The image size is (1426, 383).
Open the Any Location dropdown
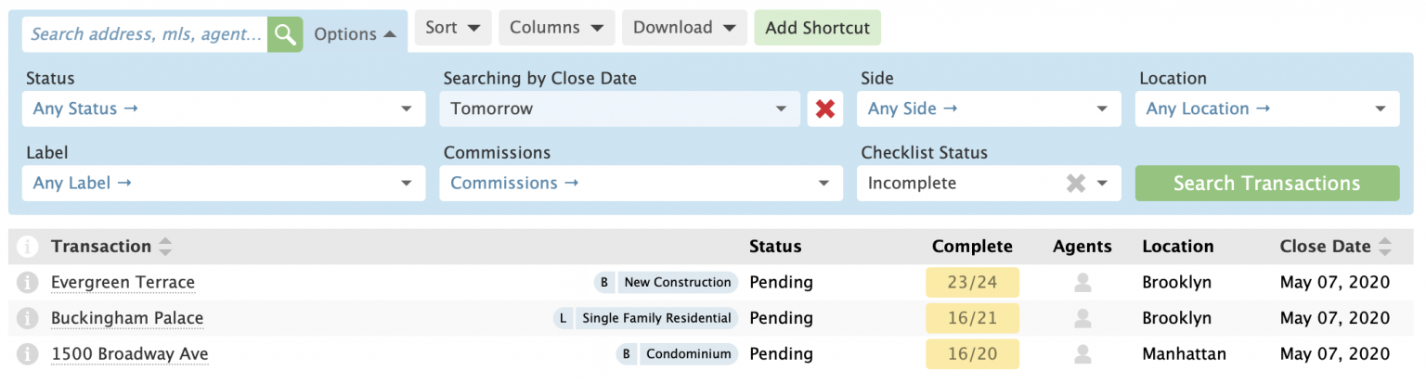[1267, 109]
